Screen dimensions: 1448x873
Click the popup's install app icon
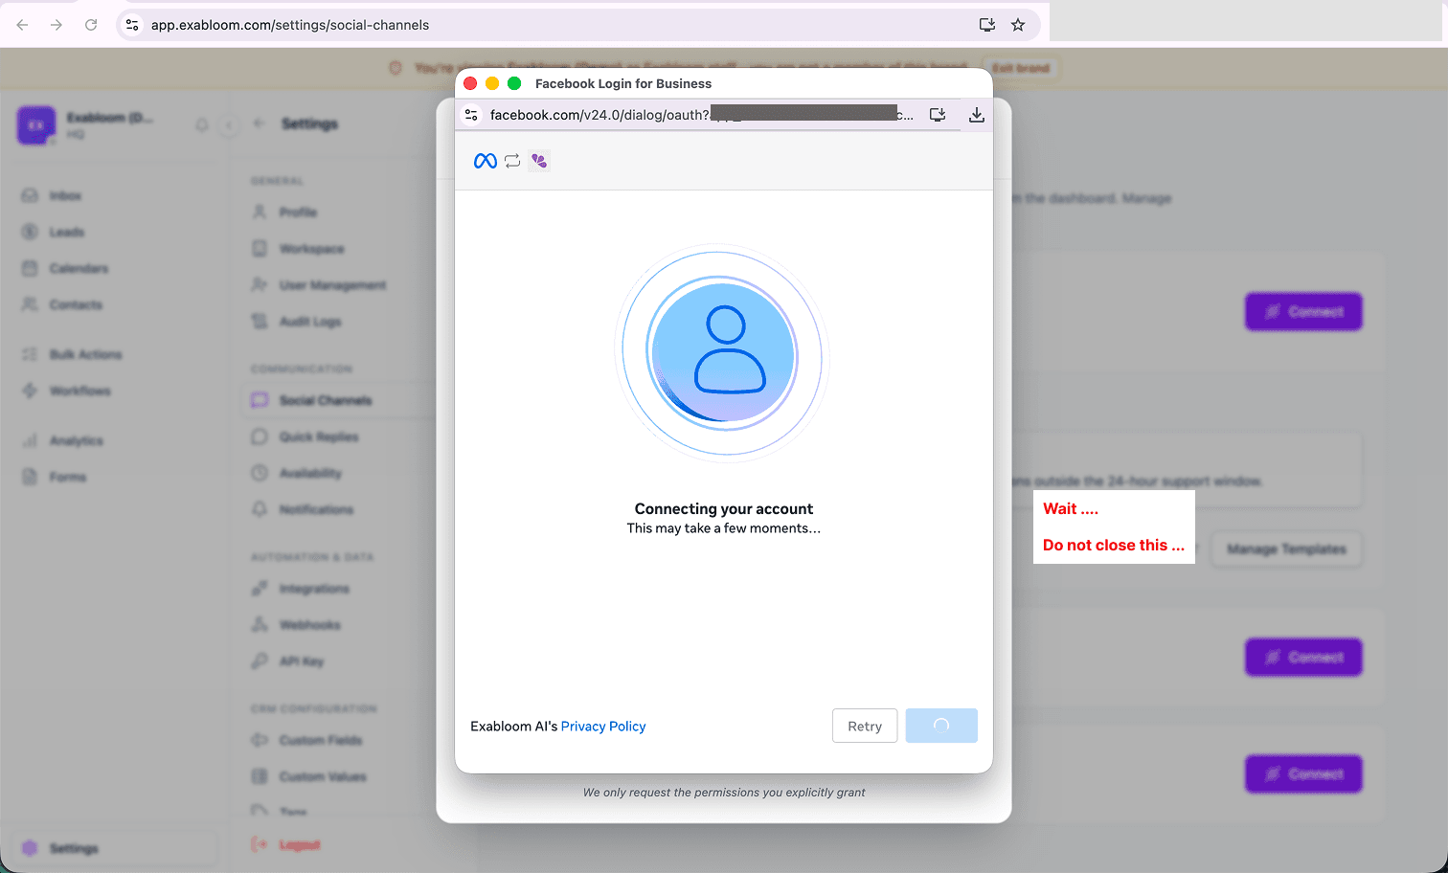click(x=938, y=115)
